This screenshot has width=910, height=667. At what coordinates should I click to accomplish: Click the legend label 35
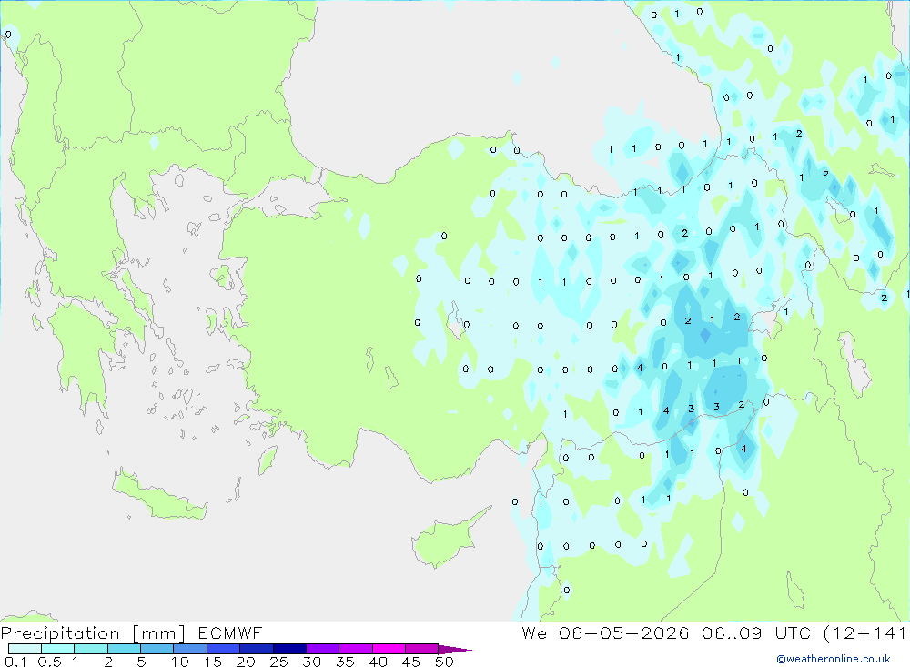click(x=345, y=662)
